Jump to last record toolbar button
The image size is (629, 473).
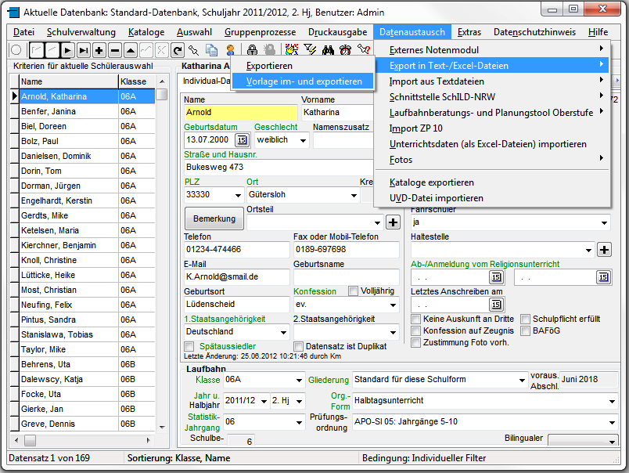click(84, 50)
